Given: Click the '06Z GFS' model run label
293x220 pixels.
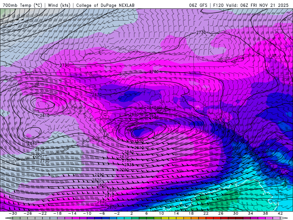Looking at the screenshot, I should point(198,5).
